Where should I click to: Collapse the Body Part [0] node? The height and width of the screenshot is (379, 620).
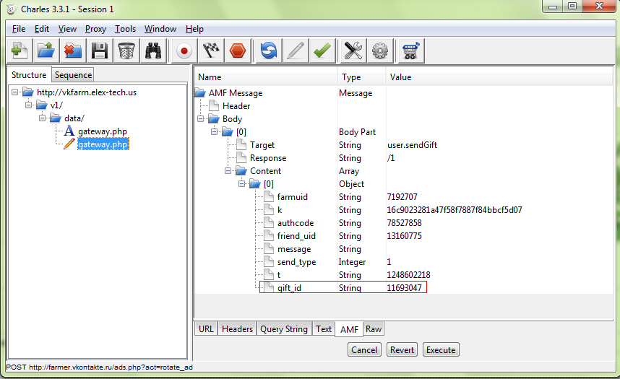click(x=215, y=131)
